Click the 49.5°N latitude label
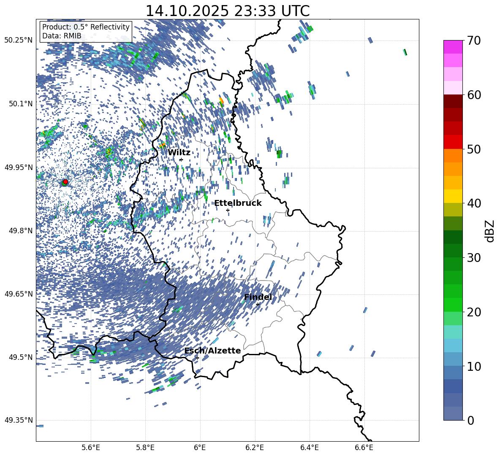 20,357
